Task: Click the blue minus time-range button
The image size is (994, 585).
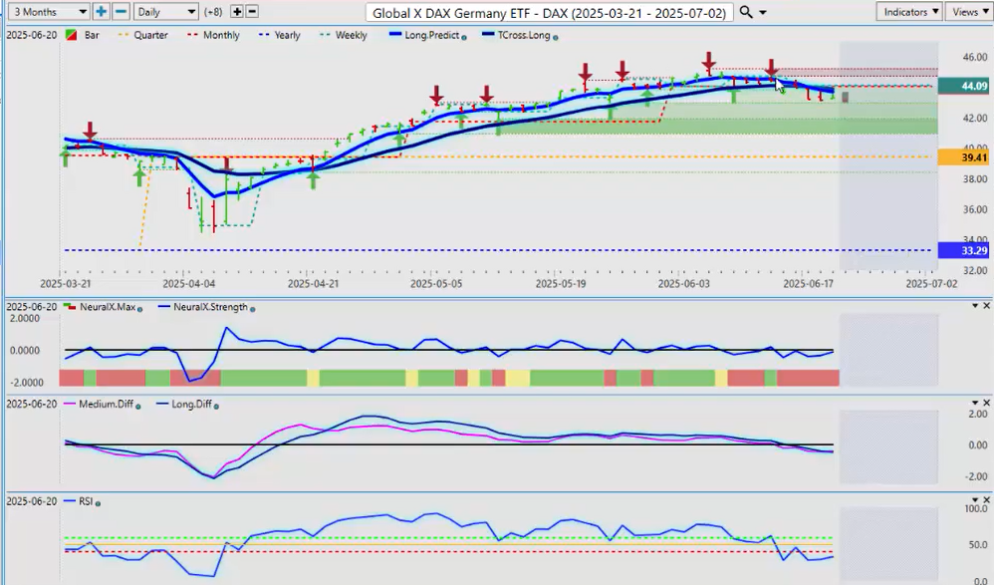Action: (x=122, y=11)
